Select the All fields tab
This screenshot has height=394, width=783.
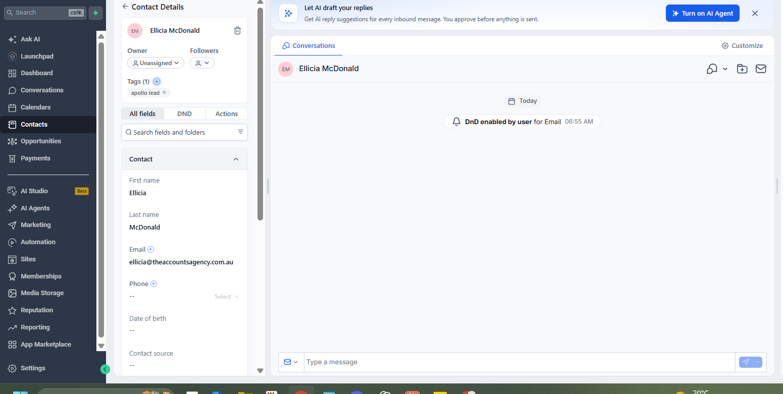pos(142,114)
